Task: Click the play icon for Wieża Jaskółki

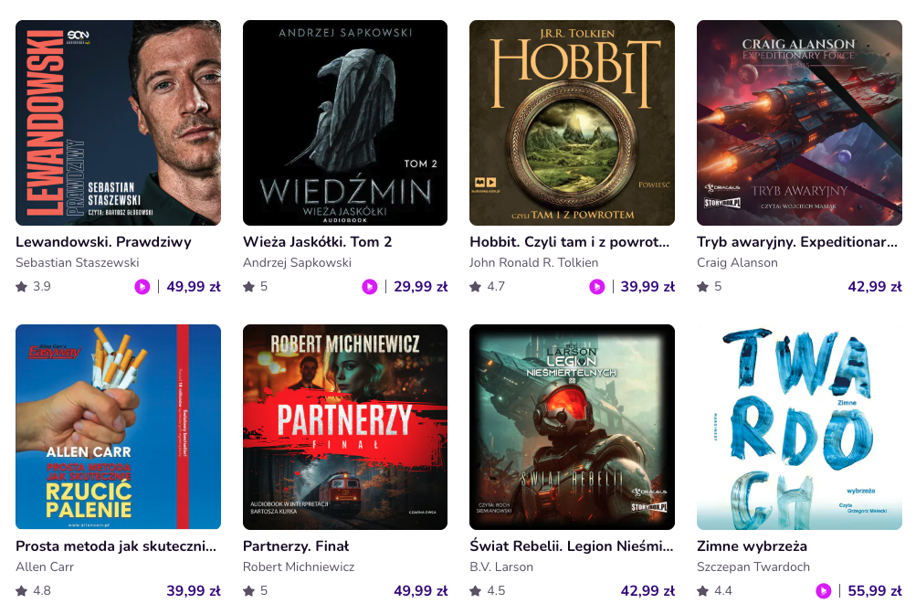Action: [x=369, y=287]
